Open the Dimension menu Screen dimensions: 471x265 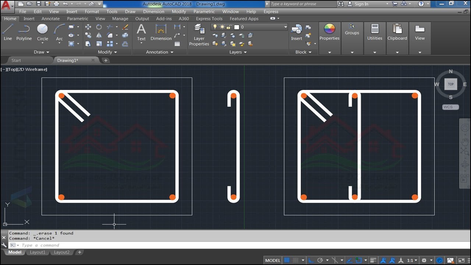[x=153, y=11]
